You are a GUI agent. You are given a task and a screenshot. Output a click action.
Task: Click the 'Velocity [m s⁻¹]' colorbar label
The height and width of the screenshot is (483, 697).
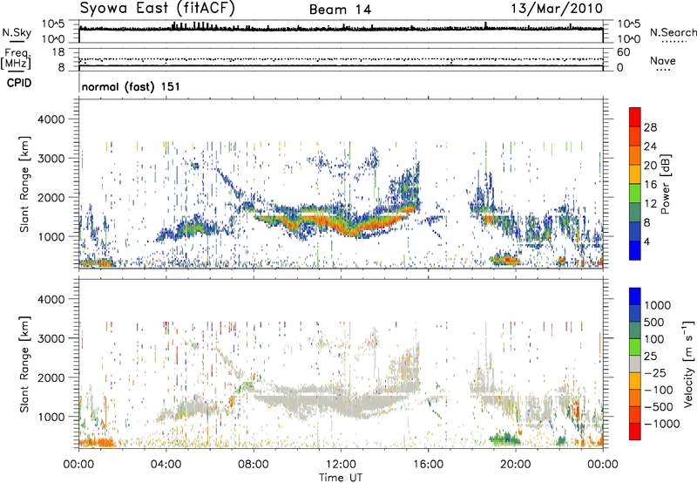click(688, 364)
